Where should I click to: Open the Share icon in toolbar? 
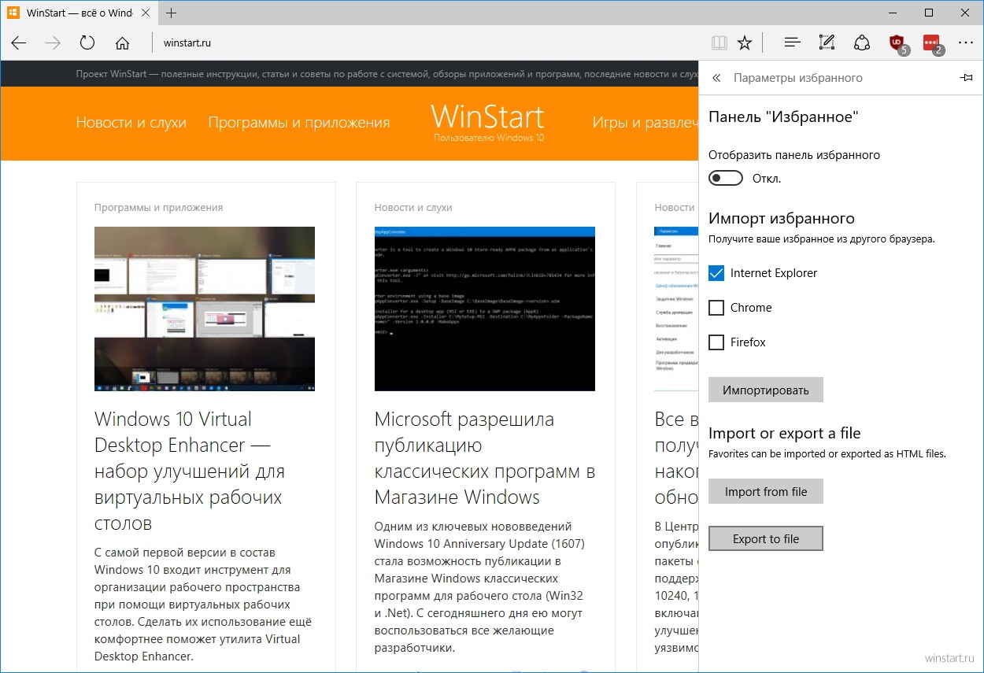pyautogui.click(x=861, y=43)
